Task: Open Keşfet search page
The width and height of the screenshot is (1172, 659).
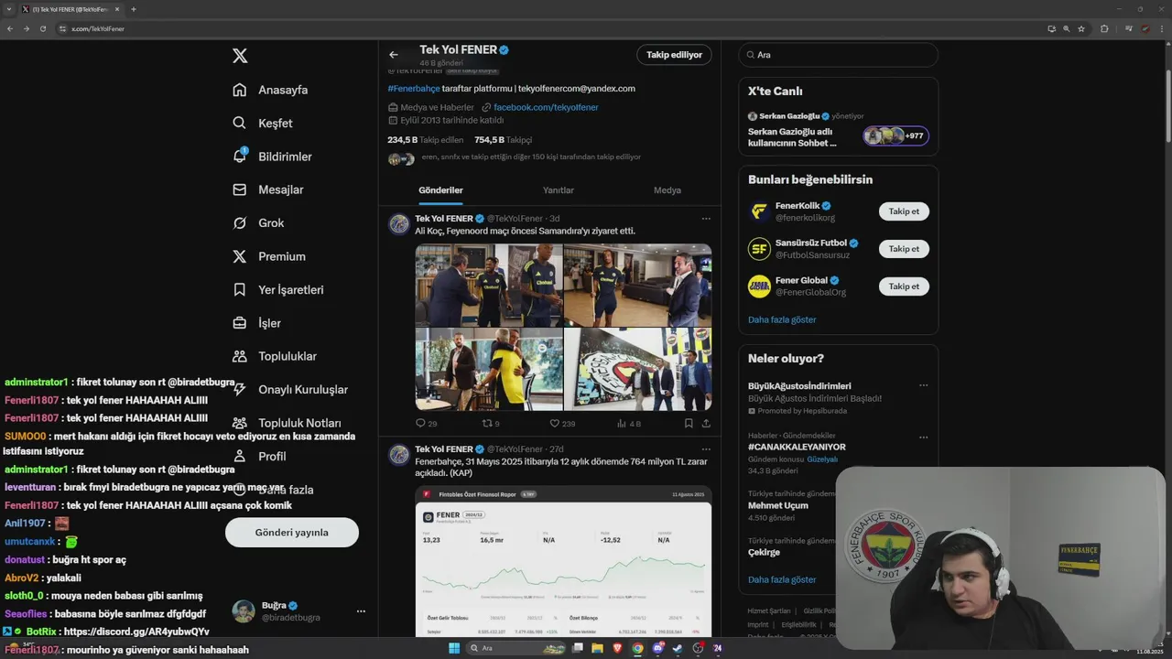Action: click(x=263, y=123)
